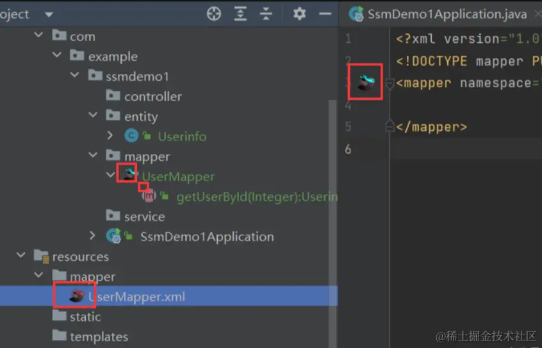542x348 pixels.
Task: Click the service folder icon
Action: (x=113, y=215)
